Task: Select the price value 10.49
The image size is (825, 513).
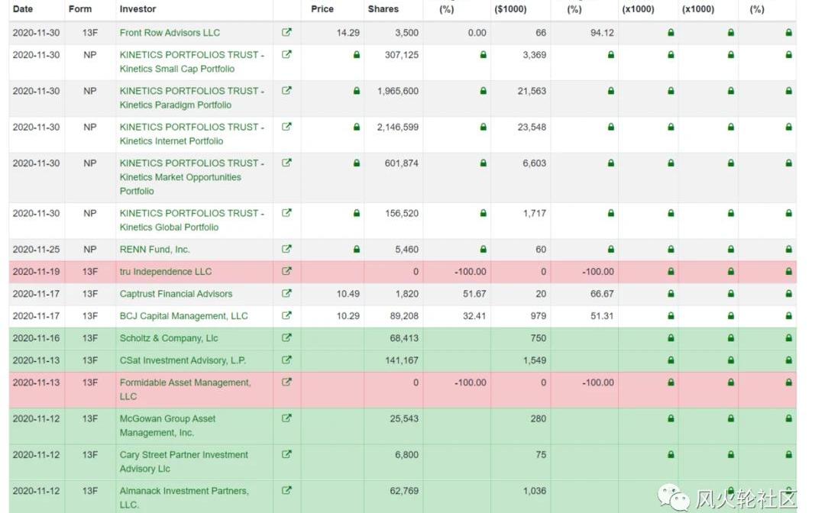Action: (348, 294)
